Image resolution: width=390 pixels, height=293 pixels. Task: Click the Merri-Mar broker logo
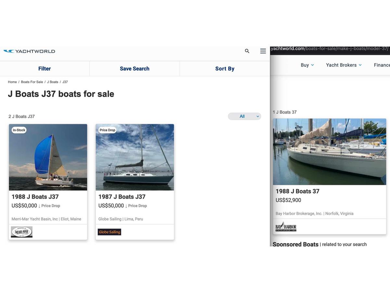pyautogui.click(x=22, y=232)
